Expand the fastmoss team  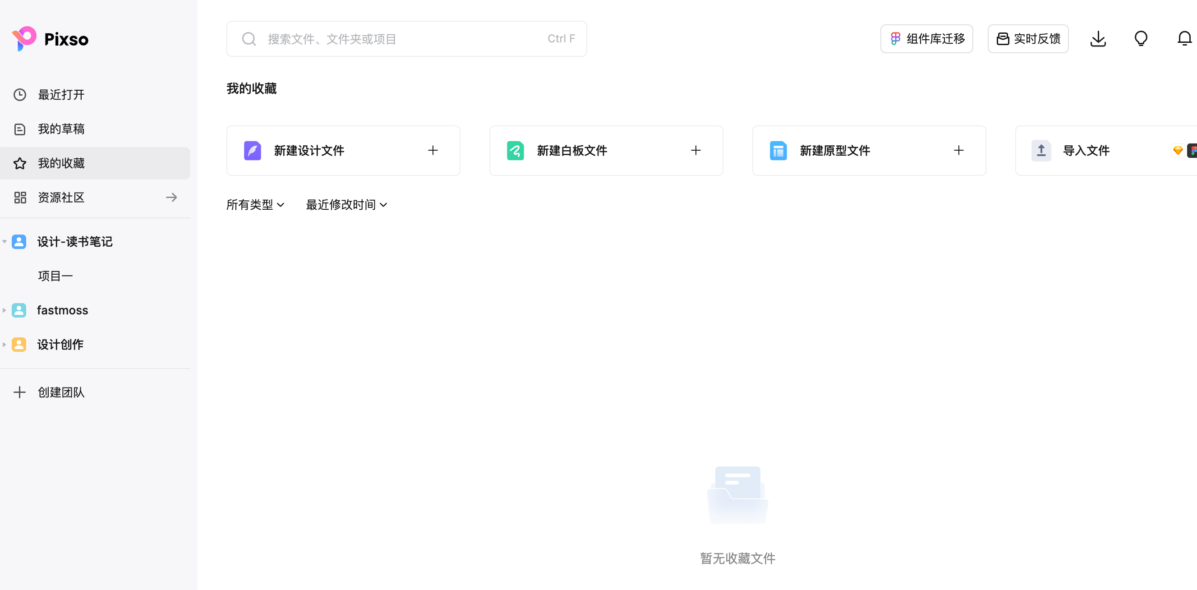coord(5,310)
